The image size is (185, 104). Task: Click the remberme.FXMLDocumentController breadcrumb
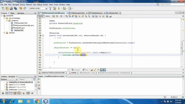click(52, 73)
